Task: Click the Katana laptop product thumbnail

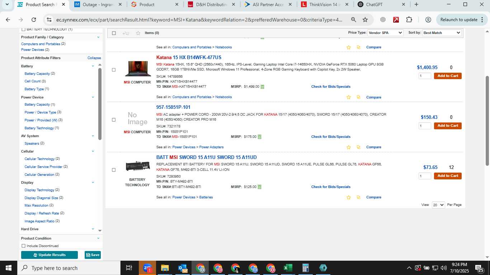Action: pos(138,69)
